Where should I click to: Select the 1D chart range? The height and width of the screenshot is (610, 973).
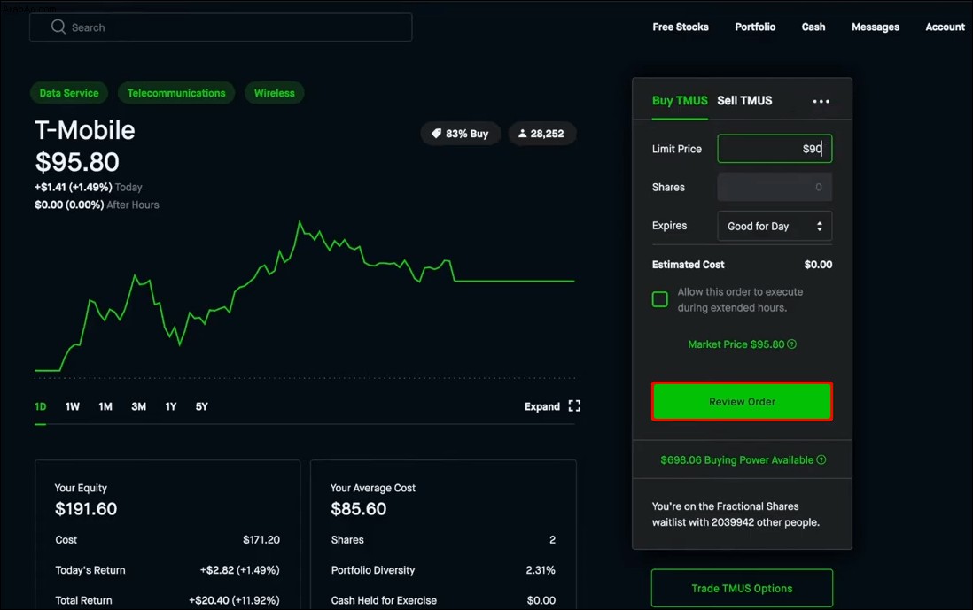pos(41,406)
